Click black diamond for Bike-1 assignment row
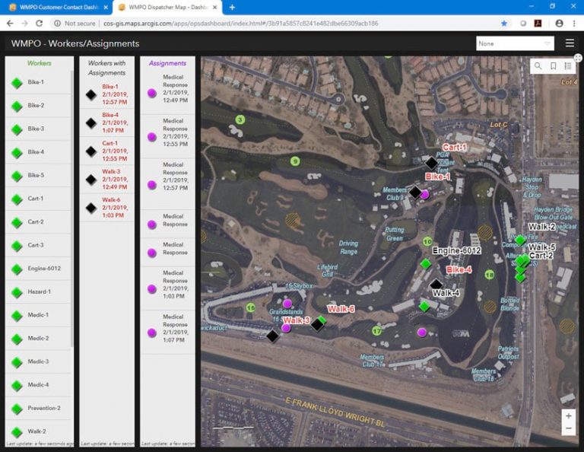This screenshot has height=452, width=584. (91, 94)
